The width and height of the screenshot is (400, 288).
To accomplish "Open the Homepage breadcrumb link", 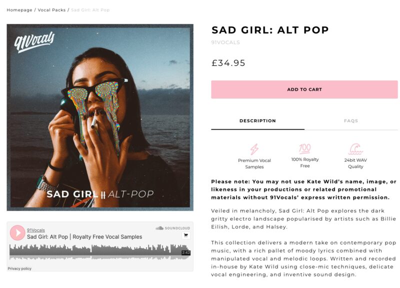I will point(19,10).
